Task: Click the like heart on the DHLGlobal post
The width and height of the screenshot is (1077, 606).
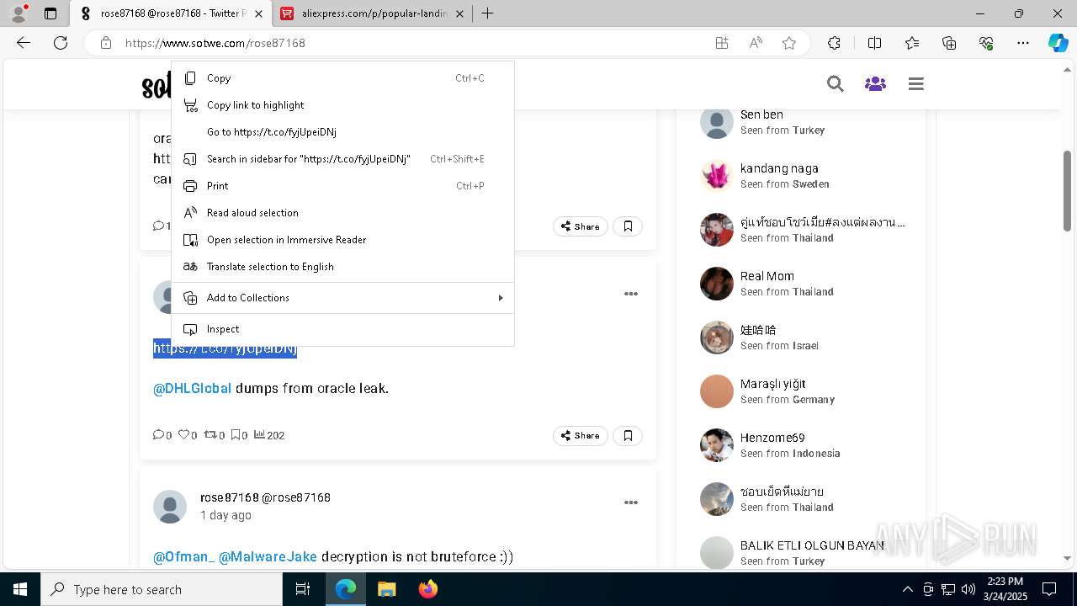Action: pos(183,434)
